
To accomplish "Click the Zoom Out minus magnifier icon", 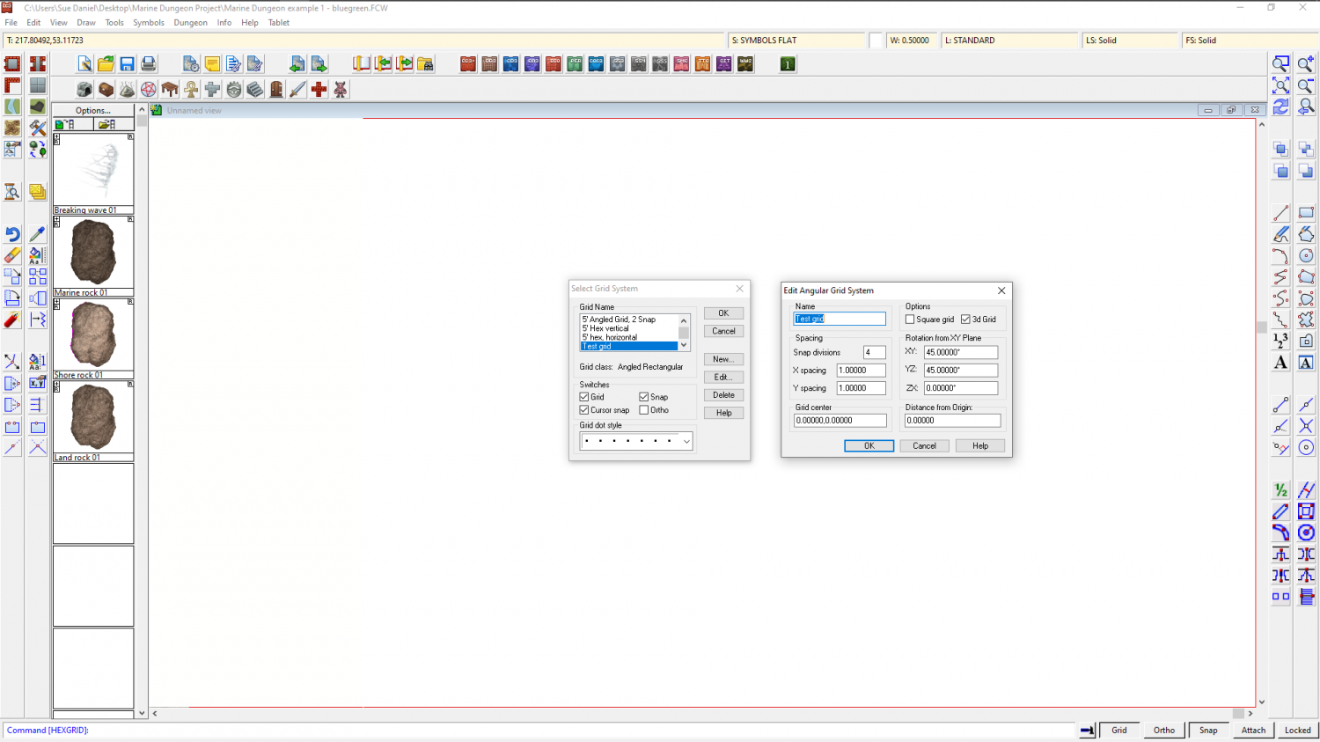I will pyautogui.click(x=1306, y=85).
